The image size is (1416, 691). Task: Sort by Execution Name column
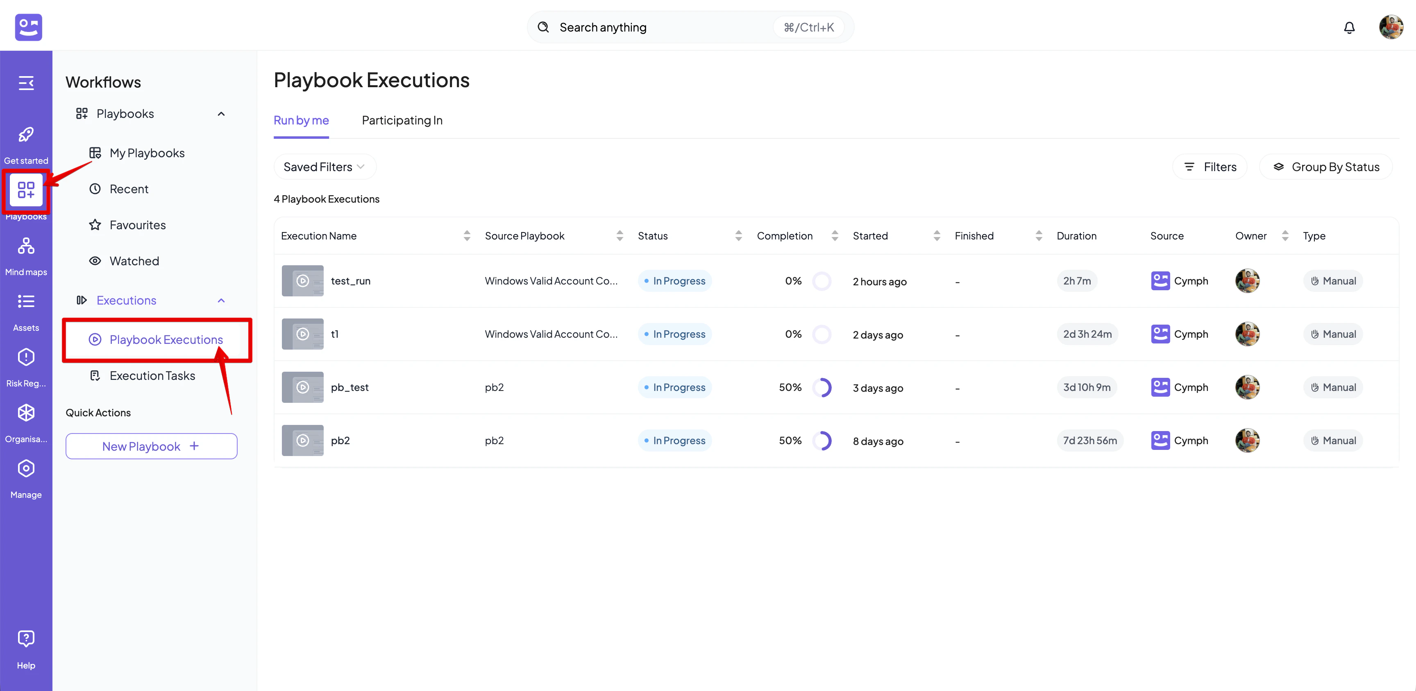click(467, 236)
